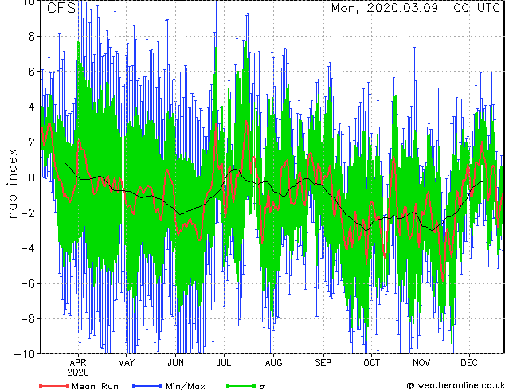This screenshot has height=390, width=505.
Task: Click the CFS model label
Action: click(61, 8)
